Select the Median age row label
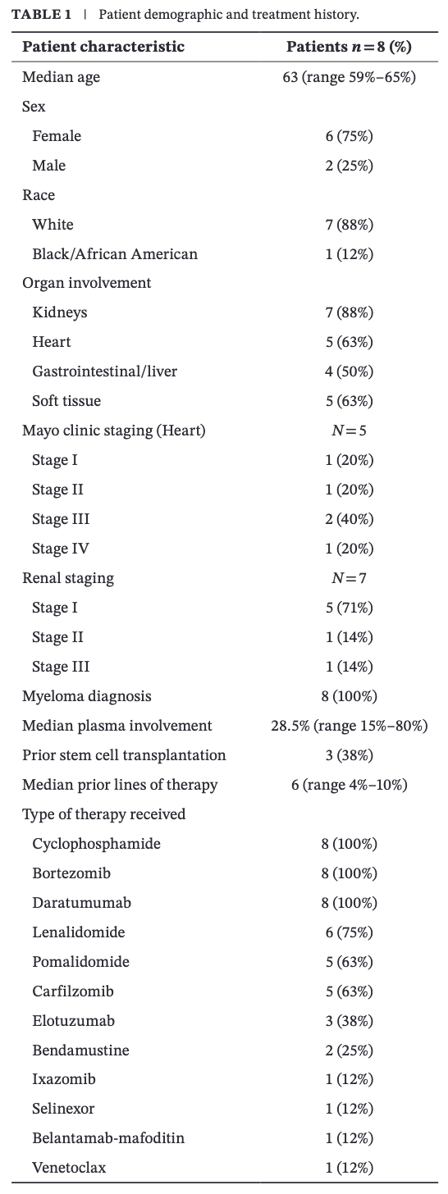448x1194 pixels. pyautogui.click(x=62, y=77)
